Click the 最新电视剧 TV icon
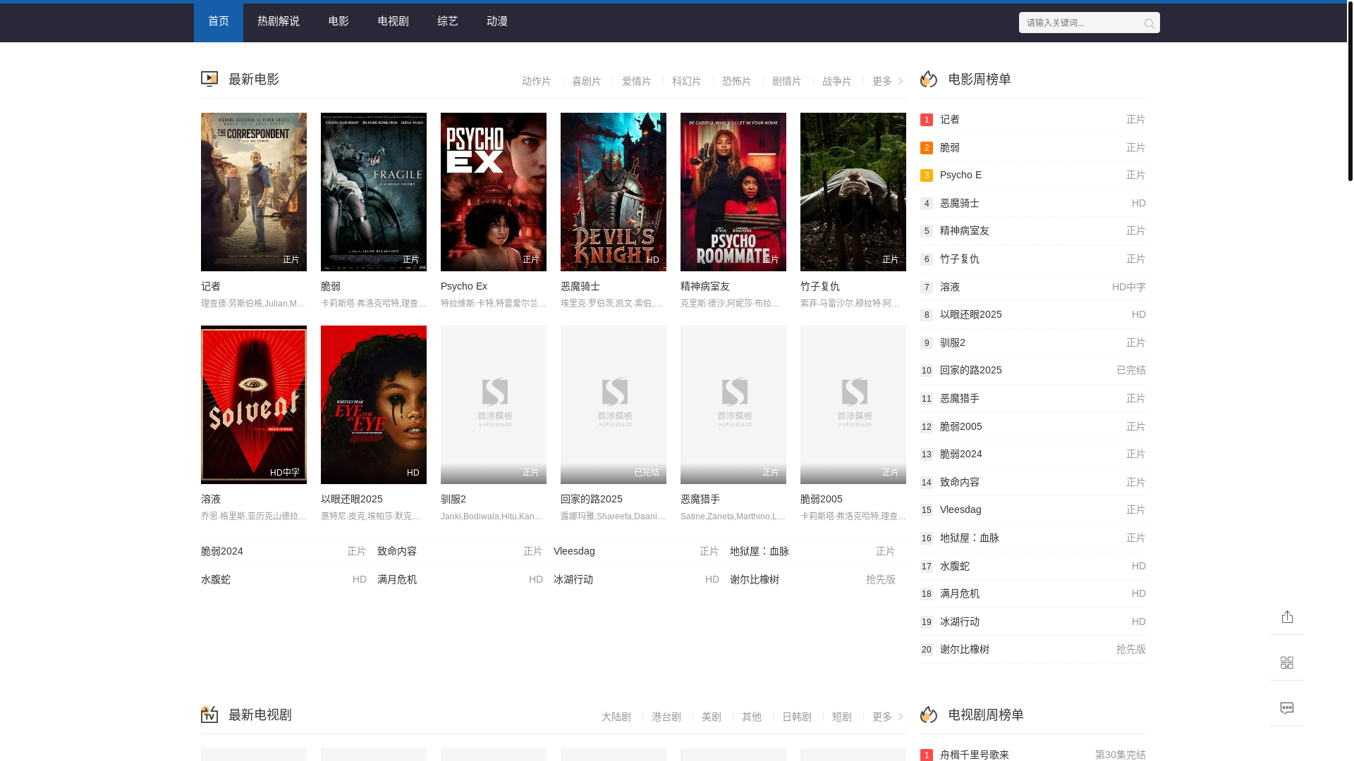The image size is (1354, 761). [209, 714]
